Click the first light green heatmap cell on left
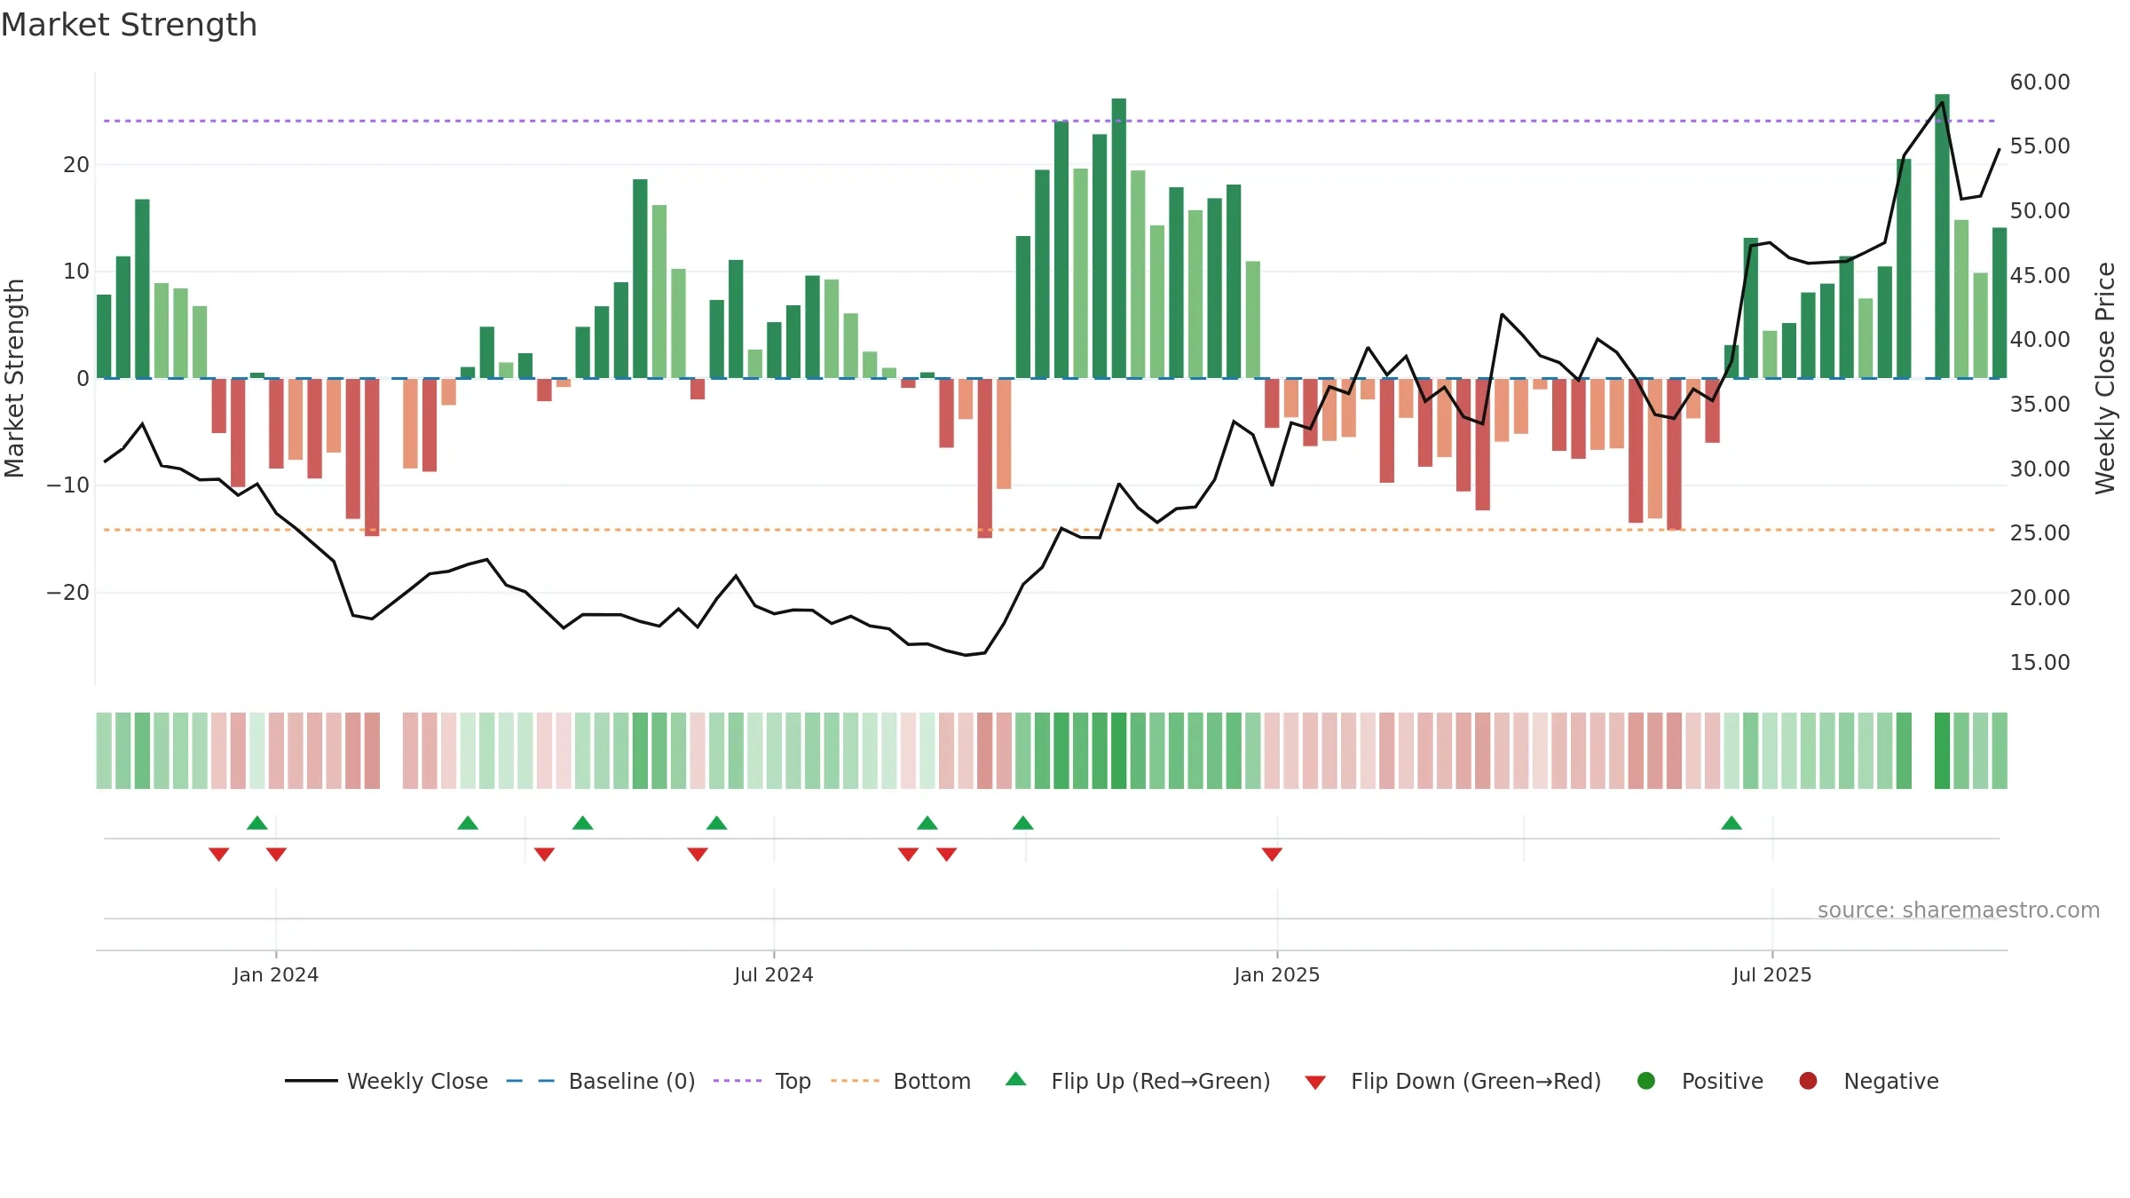Viewport: 2130px width, 1198px height. tap(104, 751)
